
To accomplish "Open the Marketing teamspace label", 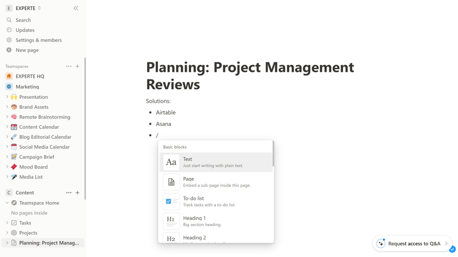I will point(27,87).
